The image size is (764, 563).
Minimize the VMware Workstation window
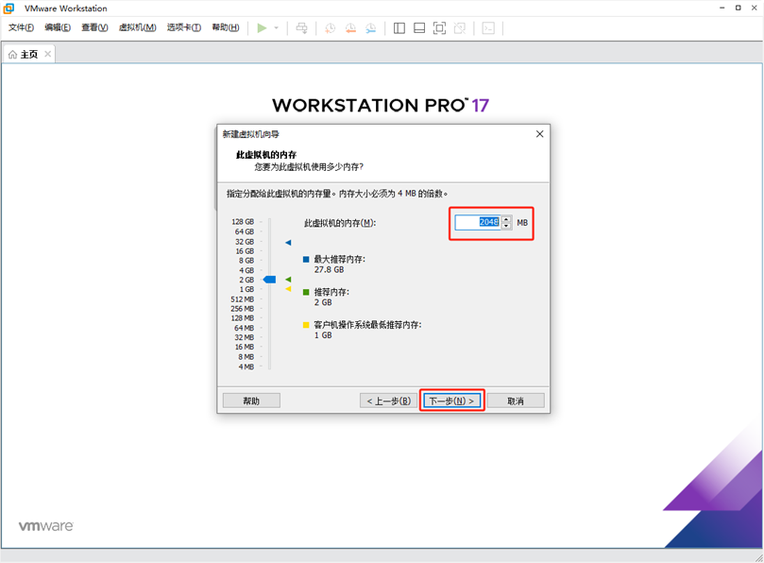[x=722, y=8]
